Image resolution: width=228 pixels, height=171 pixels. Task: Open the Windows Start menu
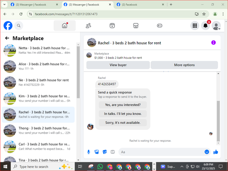(5, 166)
